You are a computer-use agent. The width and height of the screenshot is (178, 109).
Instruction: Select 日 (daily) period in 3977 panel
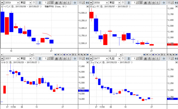[141, 58]
